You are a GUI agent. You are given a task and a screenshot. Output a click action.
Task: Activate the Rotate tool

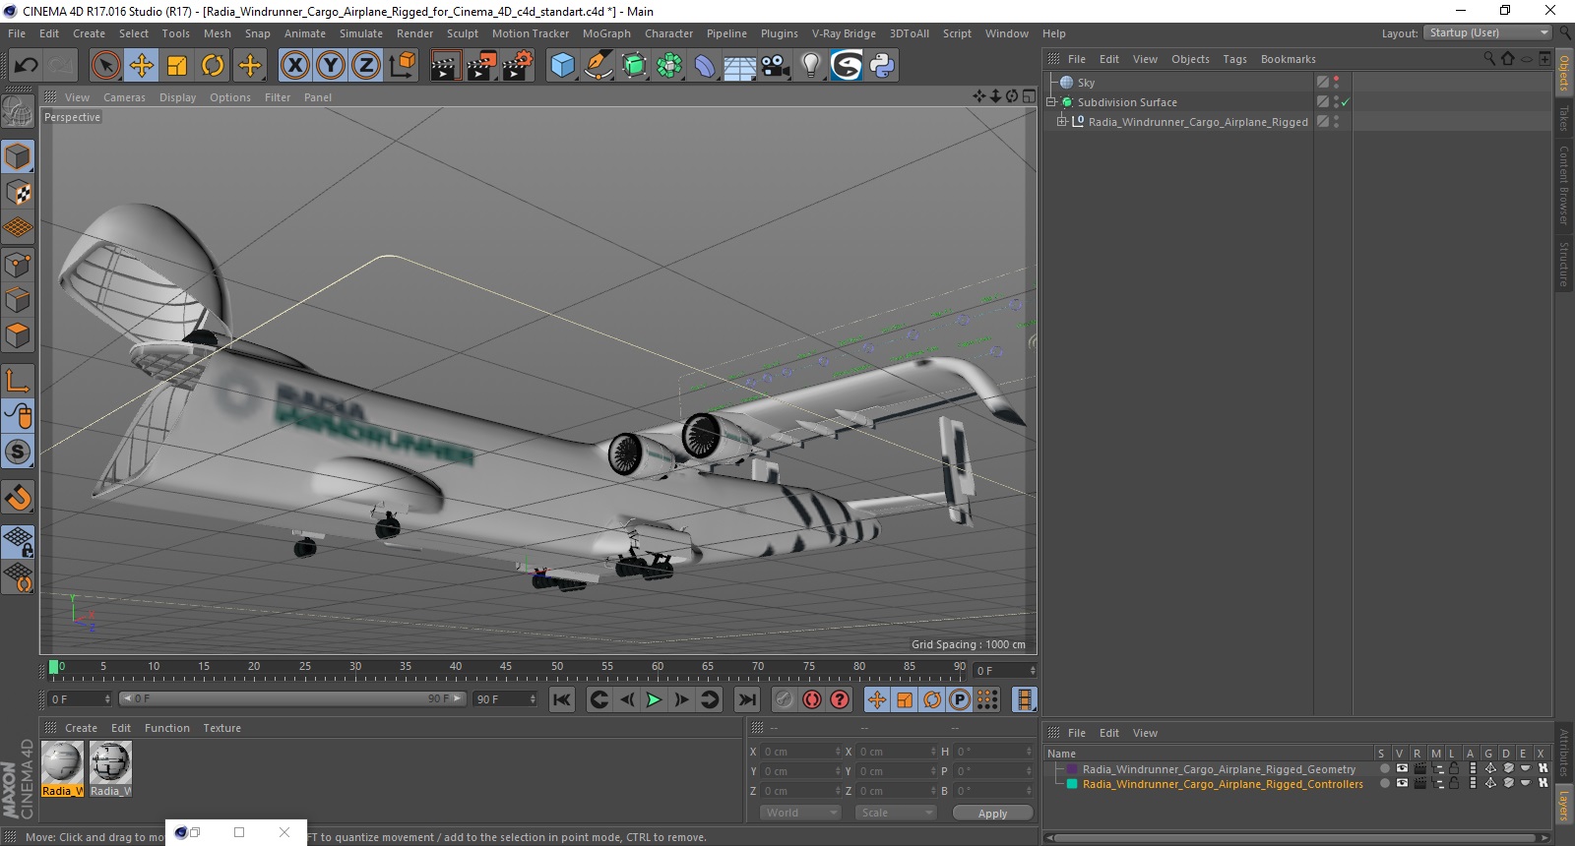(x=213, y=66)
